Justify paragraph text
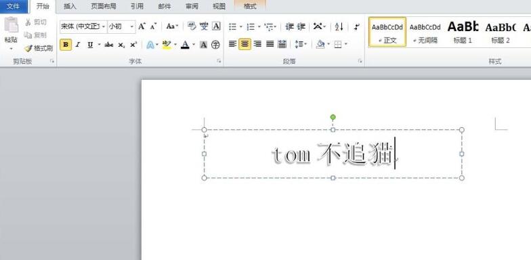531x260 pixels. click(270, 43)
